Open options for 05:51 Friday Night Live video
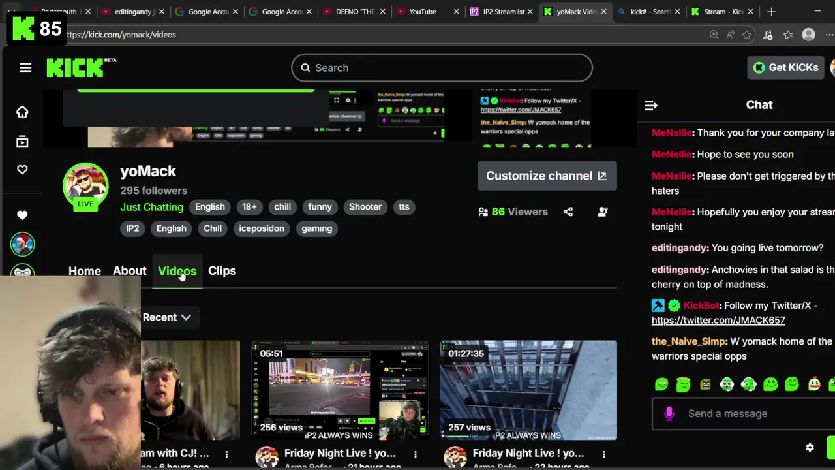Viewport: 835px width, 470px height. click(415, 454)
